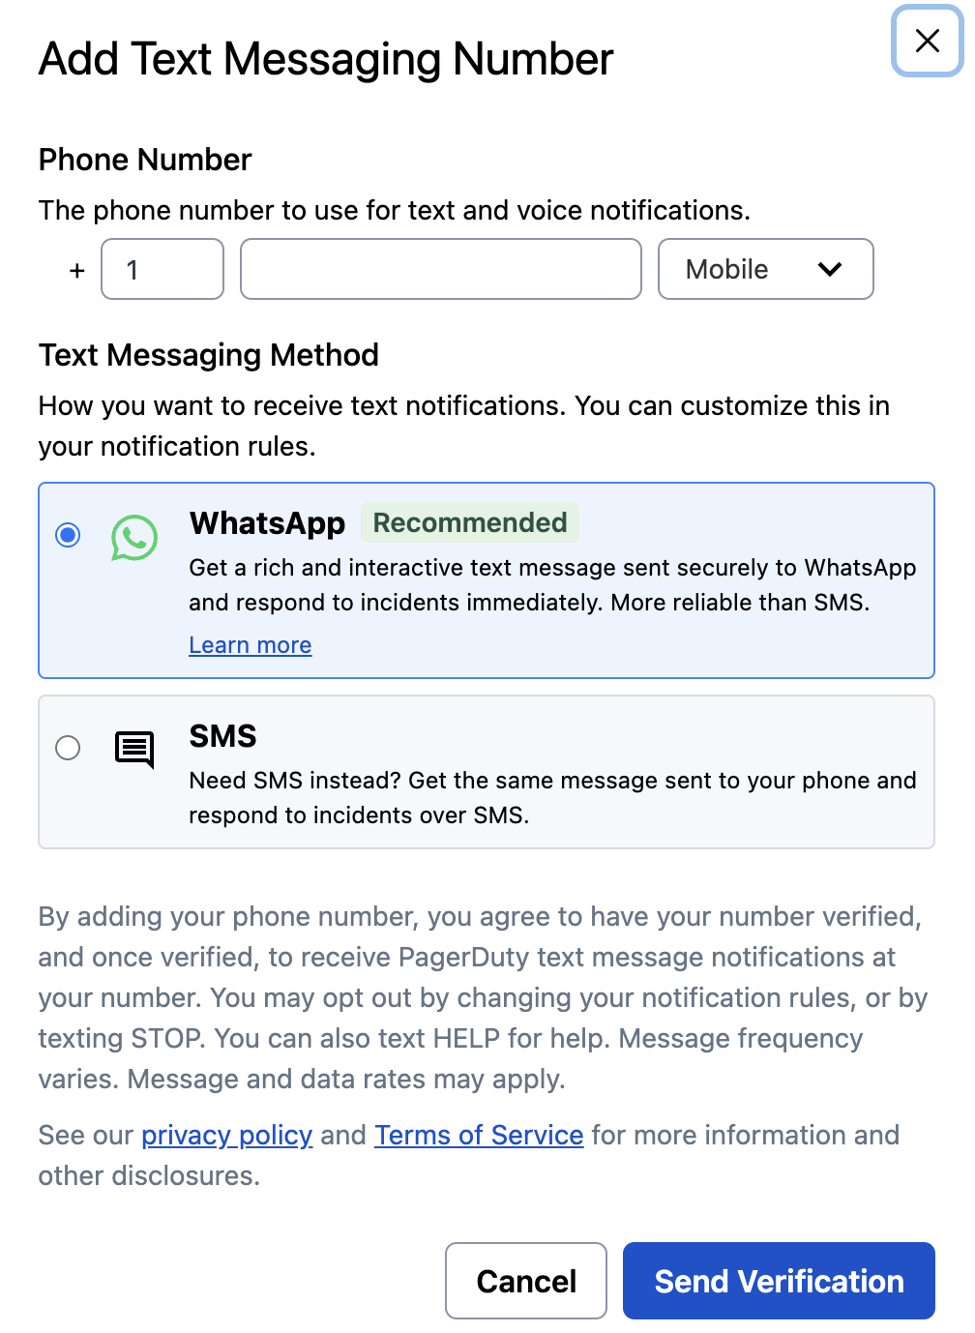The height and width of the screenshot is (1333, 975).
Task: Select the SMS radio button
Action: [68, 748]
